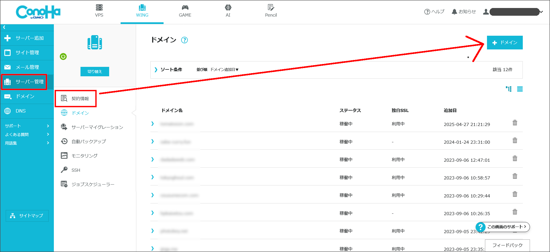The height and width of the screenshot is (252, 550).
Task: Switch to tree view layout icon
Action: tap(509, 89)
